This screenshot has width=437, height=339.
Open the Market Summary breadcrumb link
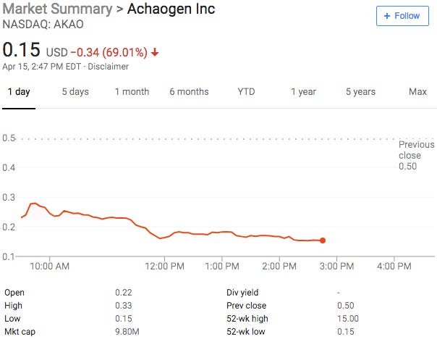click(x=56, y=9)
